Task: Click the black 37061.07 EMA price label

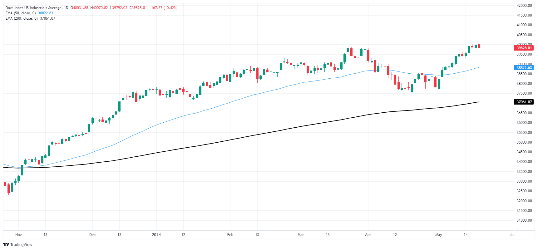Action: pyautogui.click(x=524, y=102)
